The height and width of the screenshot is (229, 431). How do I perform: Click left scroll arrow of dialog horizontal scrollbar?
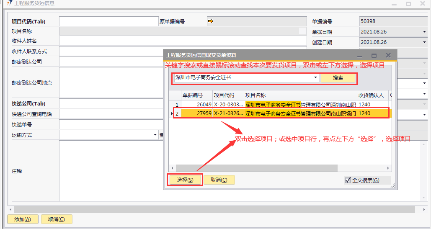pos(173,168)
